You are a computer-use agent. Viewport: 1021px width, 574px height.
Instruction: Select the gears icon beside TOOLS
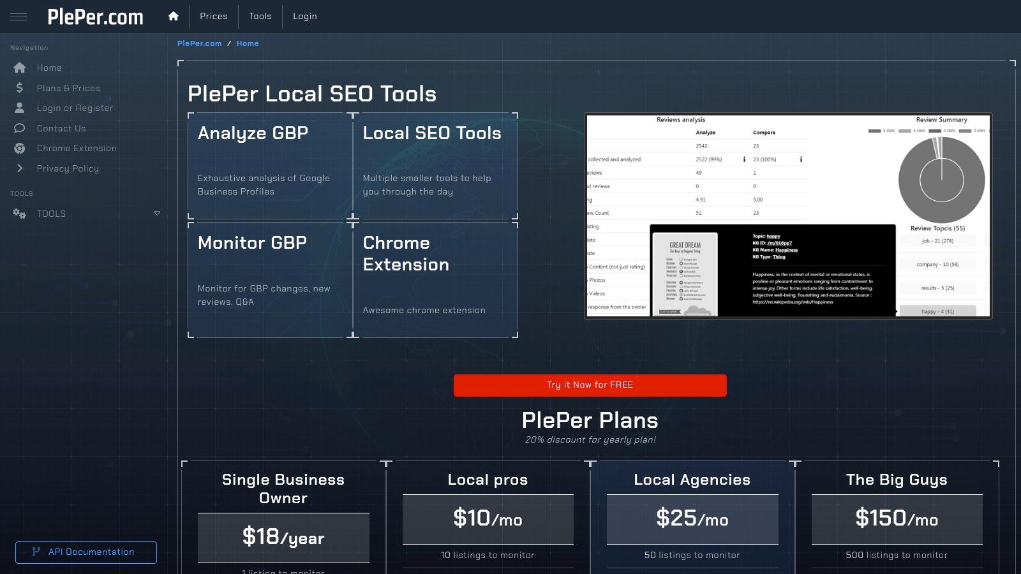tap(19, 214)
